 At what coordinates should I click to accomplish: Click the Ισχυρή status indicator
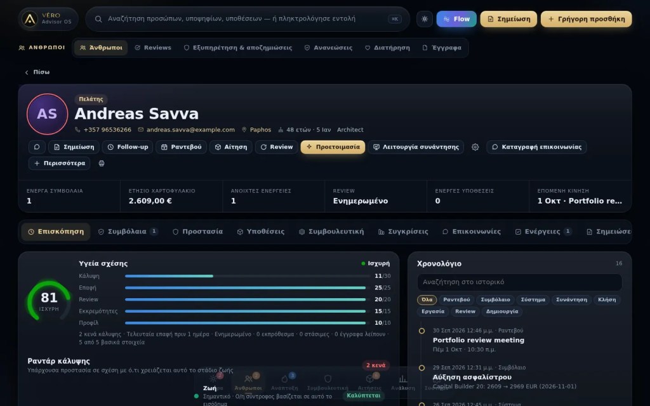(375, 263)
